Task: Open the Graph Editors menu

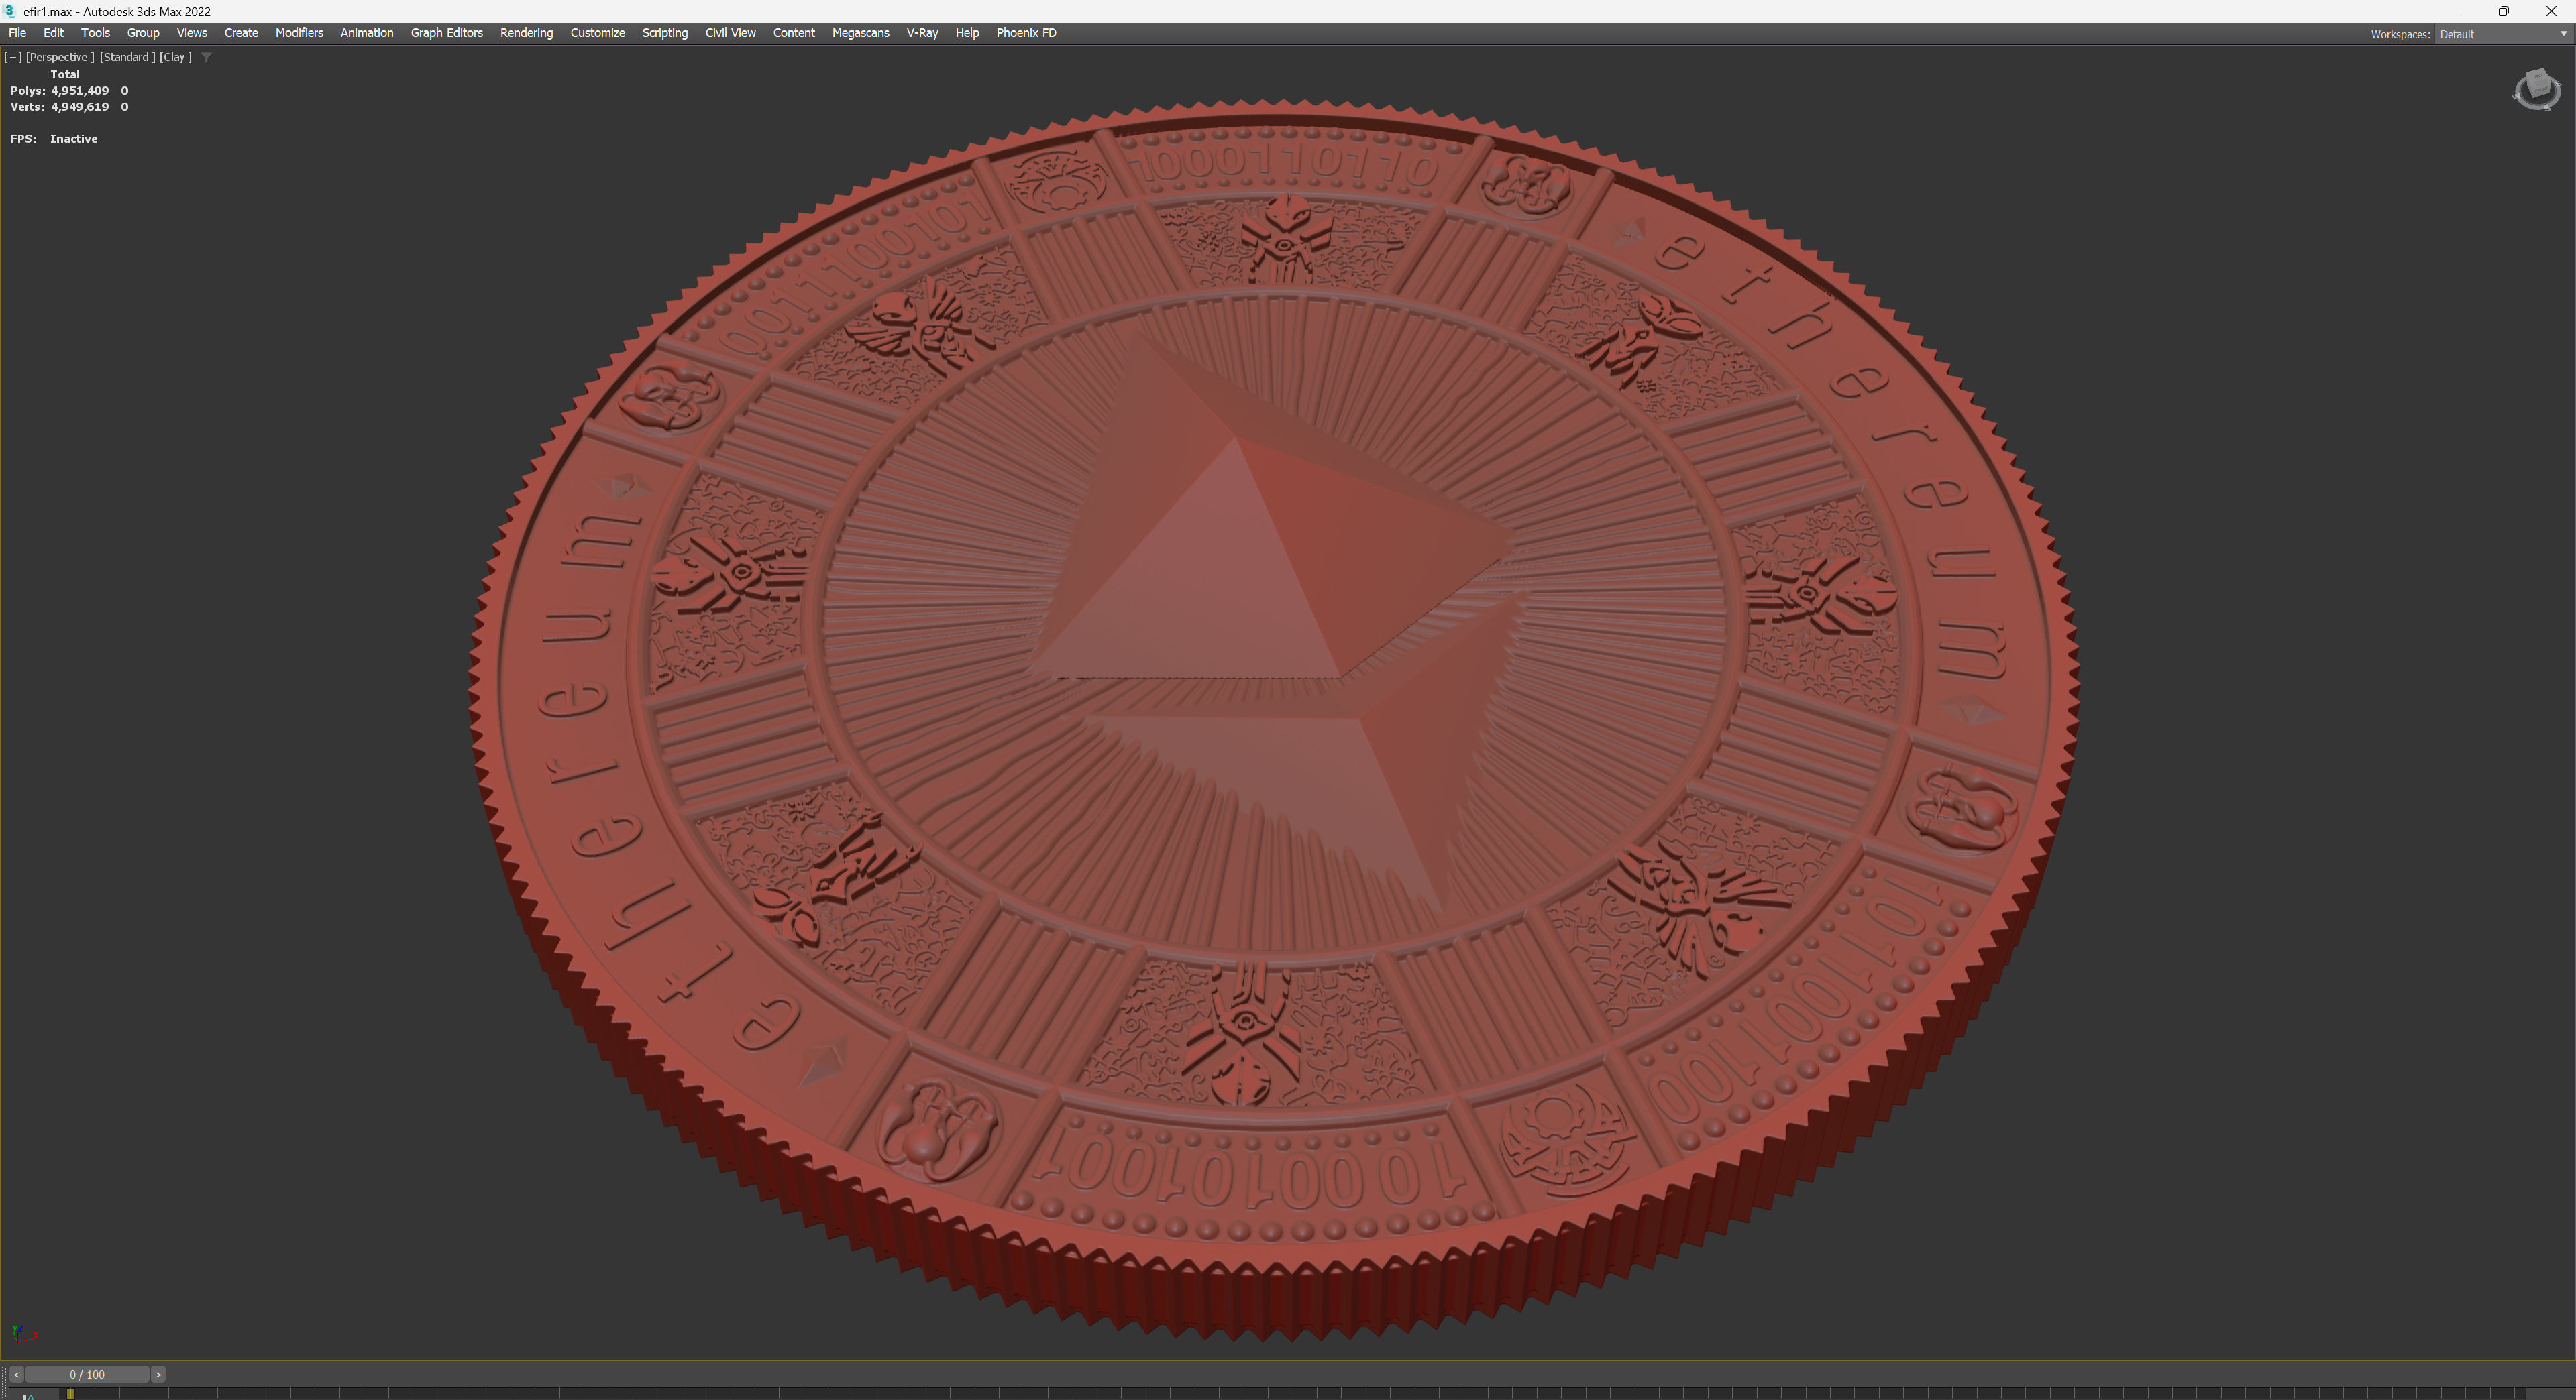Action: point(446,33)
